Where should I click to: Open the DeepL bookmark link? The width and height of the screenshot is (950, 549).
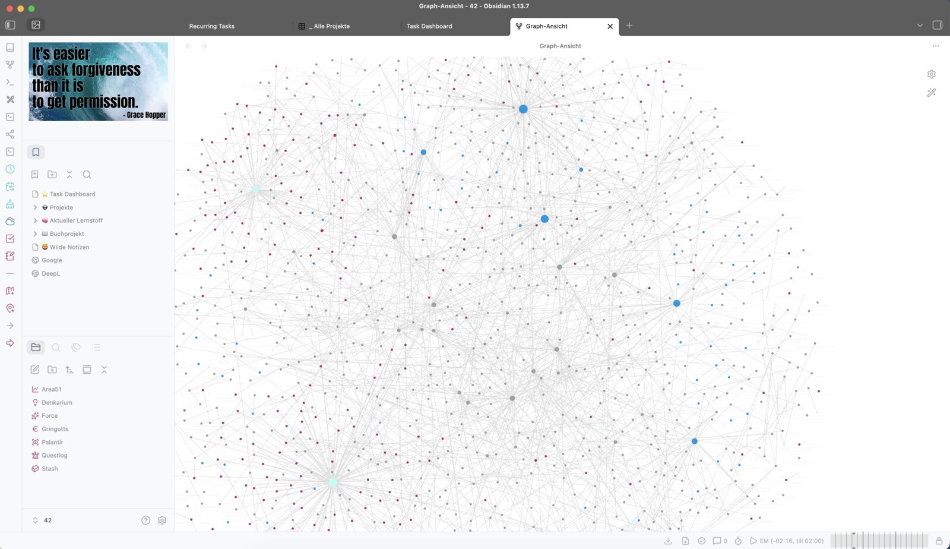(50, 273)
